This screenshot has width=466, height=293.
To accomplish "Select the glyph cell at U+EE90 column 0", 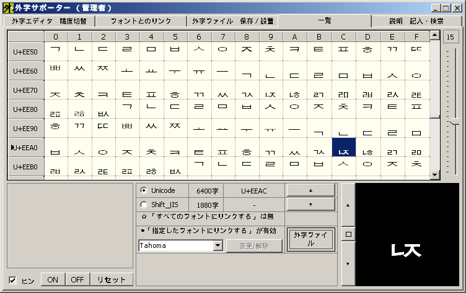I will (56, 128).
